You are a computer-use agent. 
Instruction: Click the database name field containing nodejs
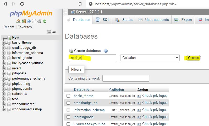93,58
